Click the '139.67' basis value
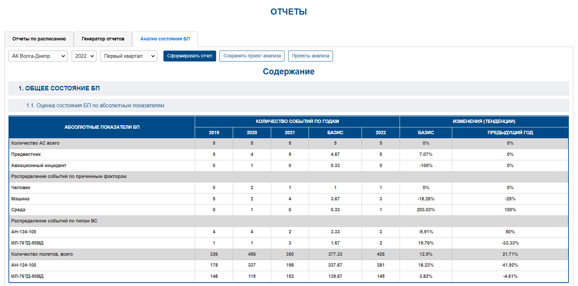 tap(335, 276)
